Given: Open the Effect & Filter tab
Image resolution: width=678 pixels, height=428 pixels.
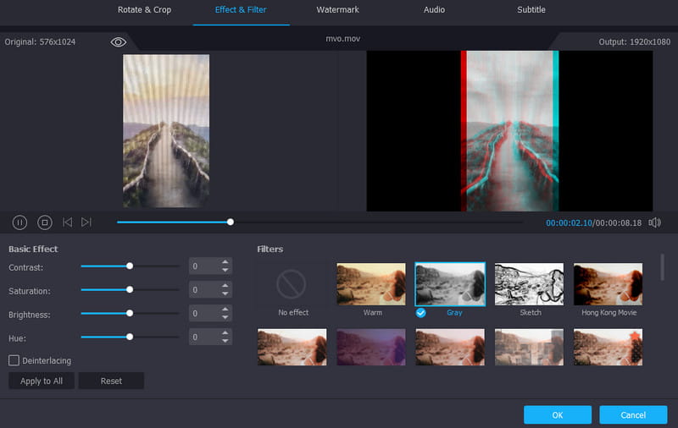Looking at the screenshot, I should pos(241,9).
